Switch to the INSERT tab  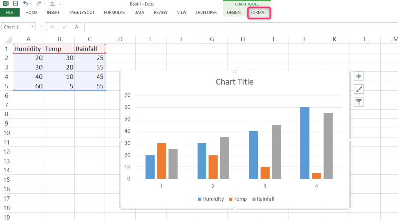(53, 13)
